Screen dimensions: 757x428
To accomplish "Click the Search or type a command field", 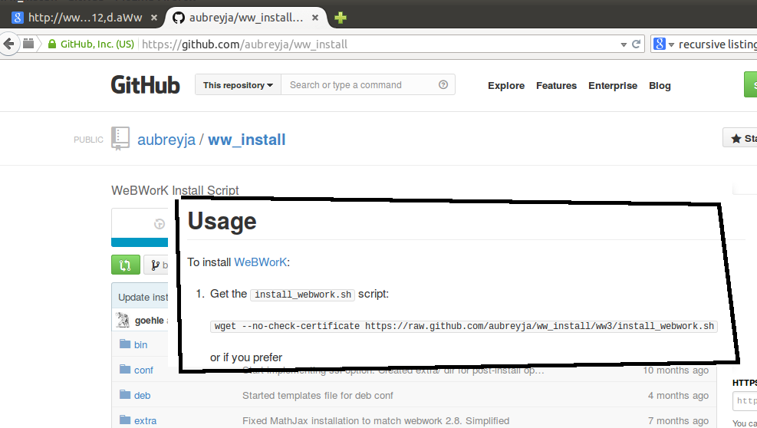I will point(360,85).
